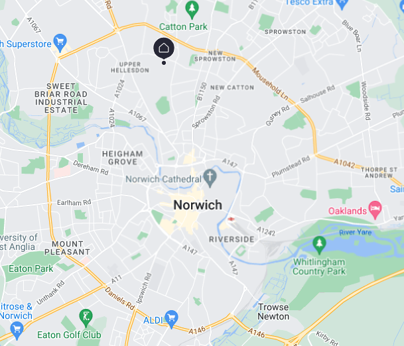The height and width of the screenshot is (346, 404).
Task: Select the Catton Park tree pin
Action: (192, 9)
